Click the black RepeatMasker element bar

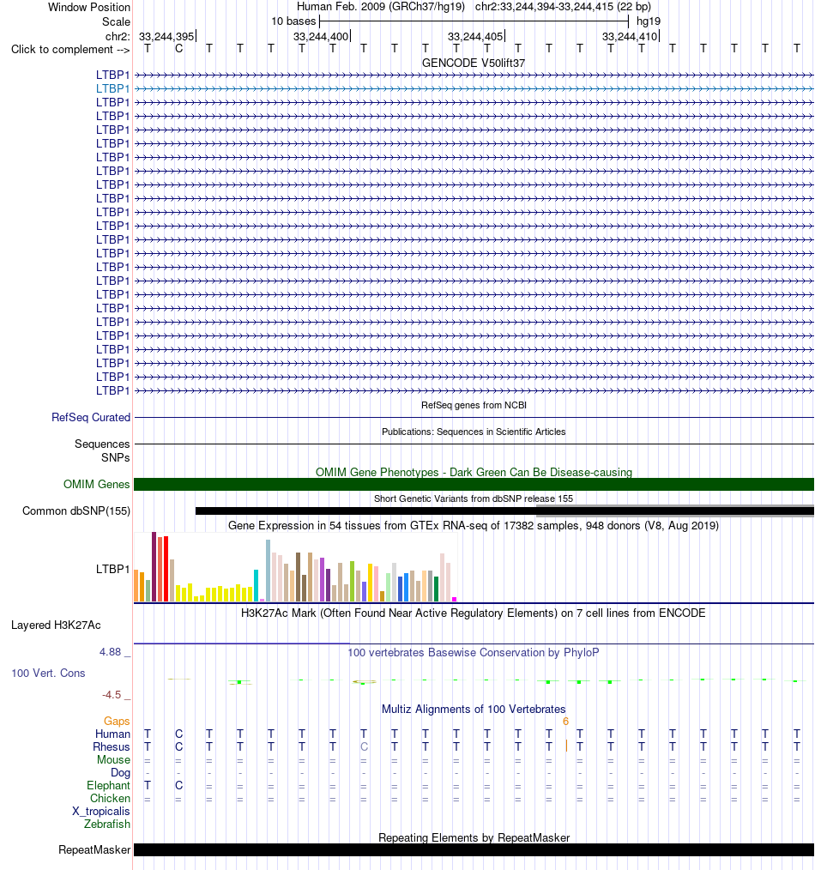[x=474, y=850]
